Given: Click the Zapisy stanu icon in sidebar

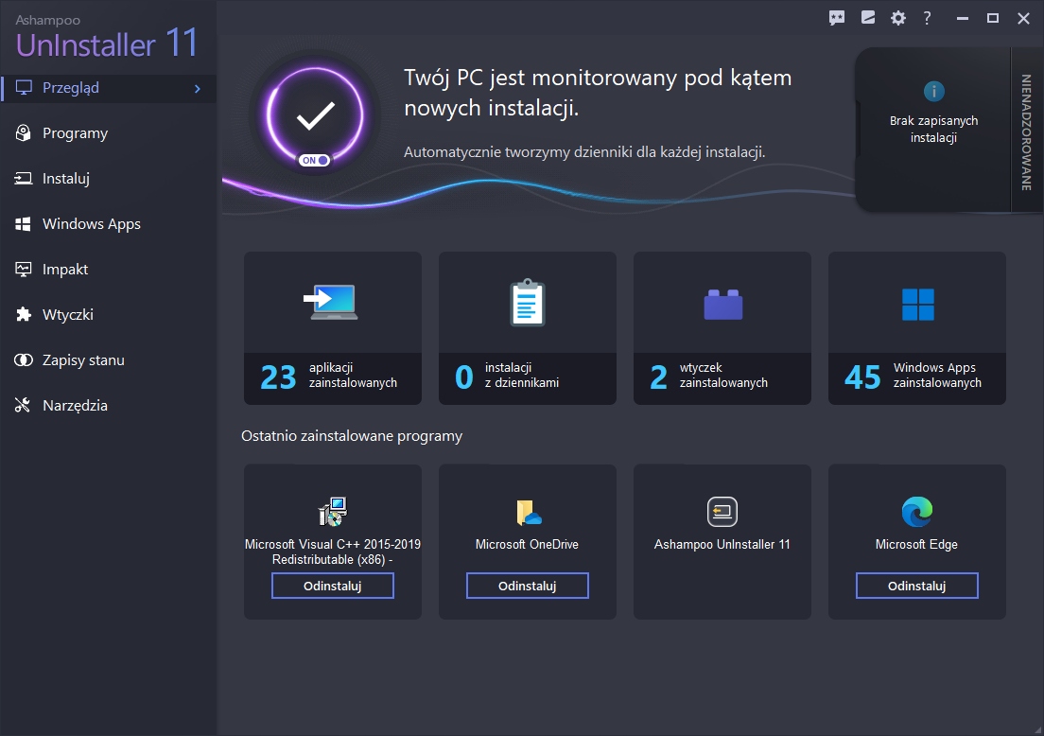Looking at the screenshot, I should (24, 359).
